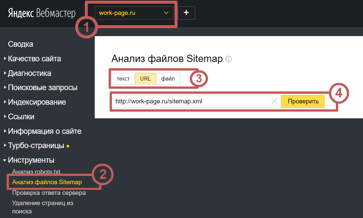Screen dimensions: 363x218
Task: Expand the Ссылки sidebar item
Action: (21, 117)
